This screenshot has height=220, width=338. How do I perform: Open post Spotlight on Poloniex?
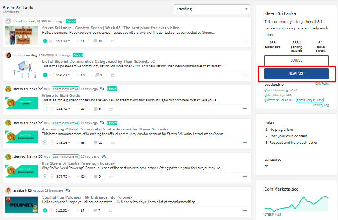(x=87, y=197)
